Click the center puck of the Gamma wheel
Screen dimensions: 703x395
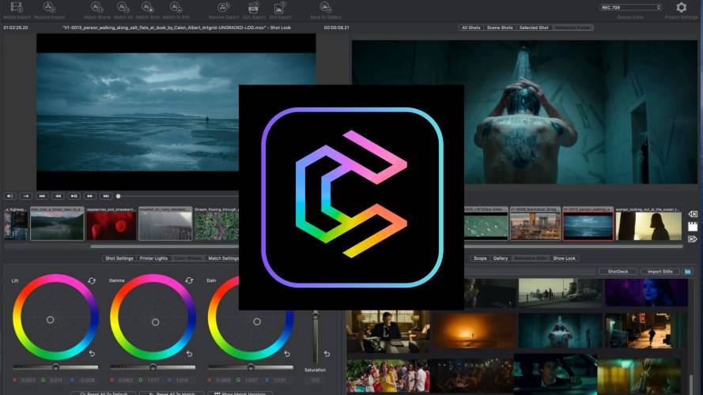pyautogui.click(x=155, y=322)
